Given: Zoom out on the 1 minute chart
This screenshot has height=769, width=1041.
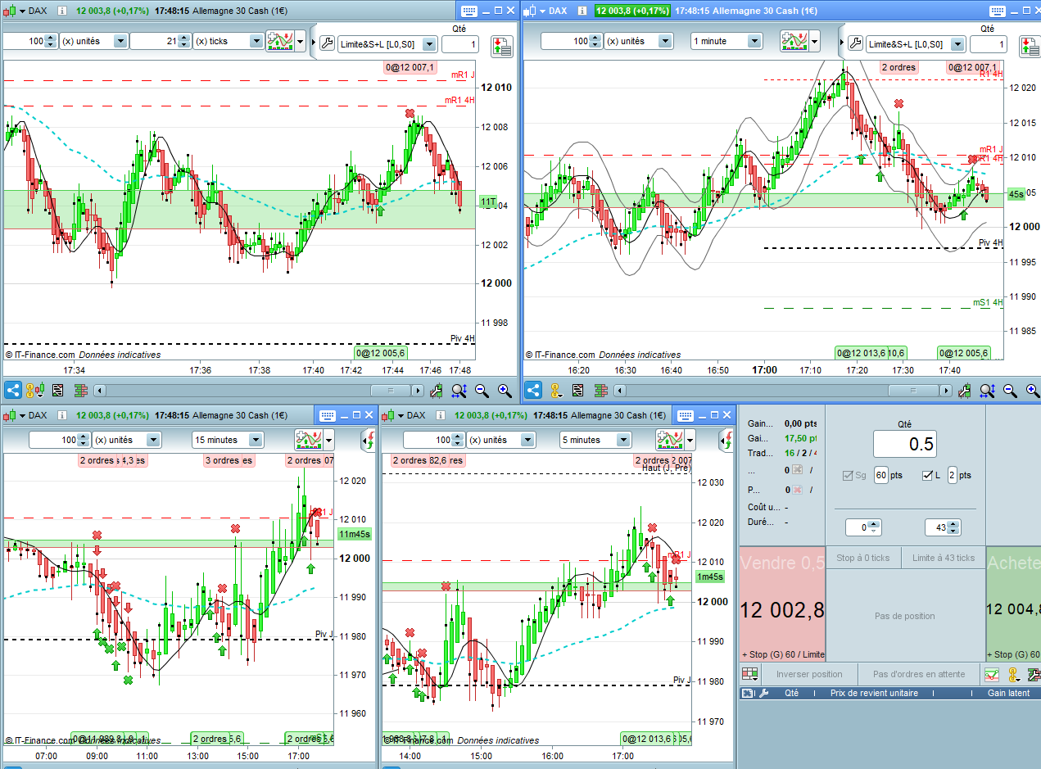Looking at the screenshot, I should 1011,391.
